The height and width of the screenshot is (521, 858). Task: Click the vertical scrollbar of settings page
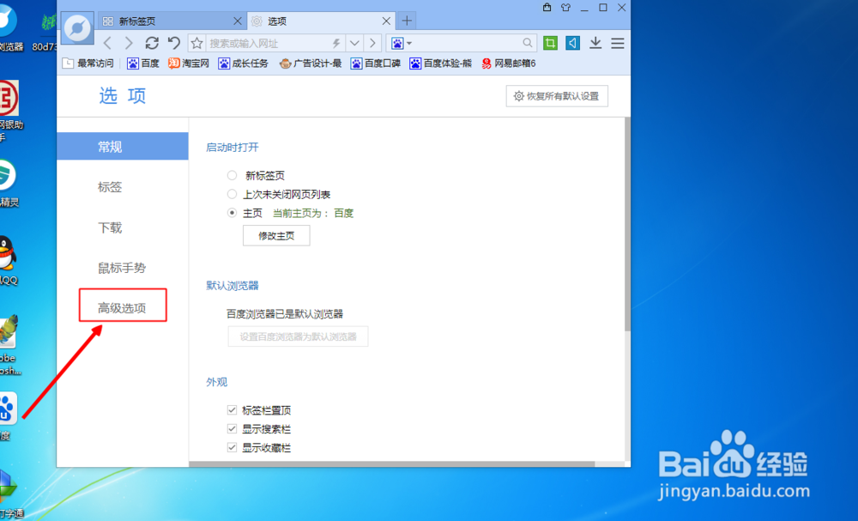click(x=627, y=224)
